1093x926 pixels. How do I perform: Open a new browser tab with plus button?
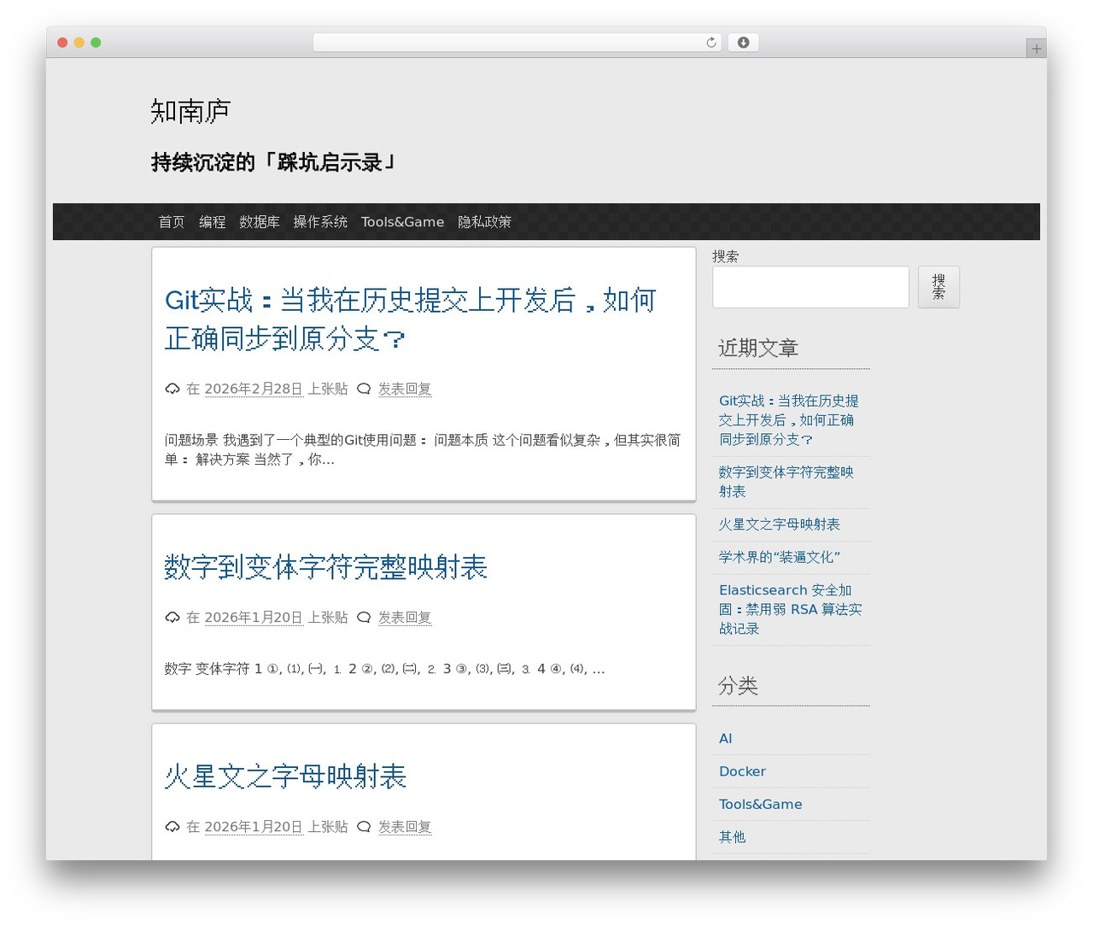[1036, 49]
